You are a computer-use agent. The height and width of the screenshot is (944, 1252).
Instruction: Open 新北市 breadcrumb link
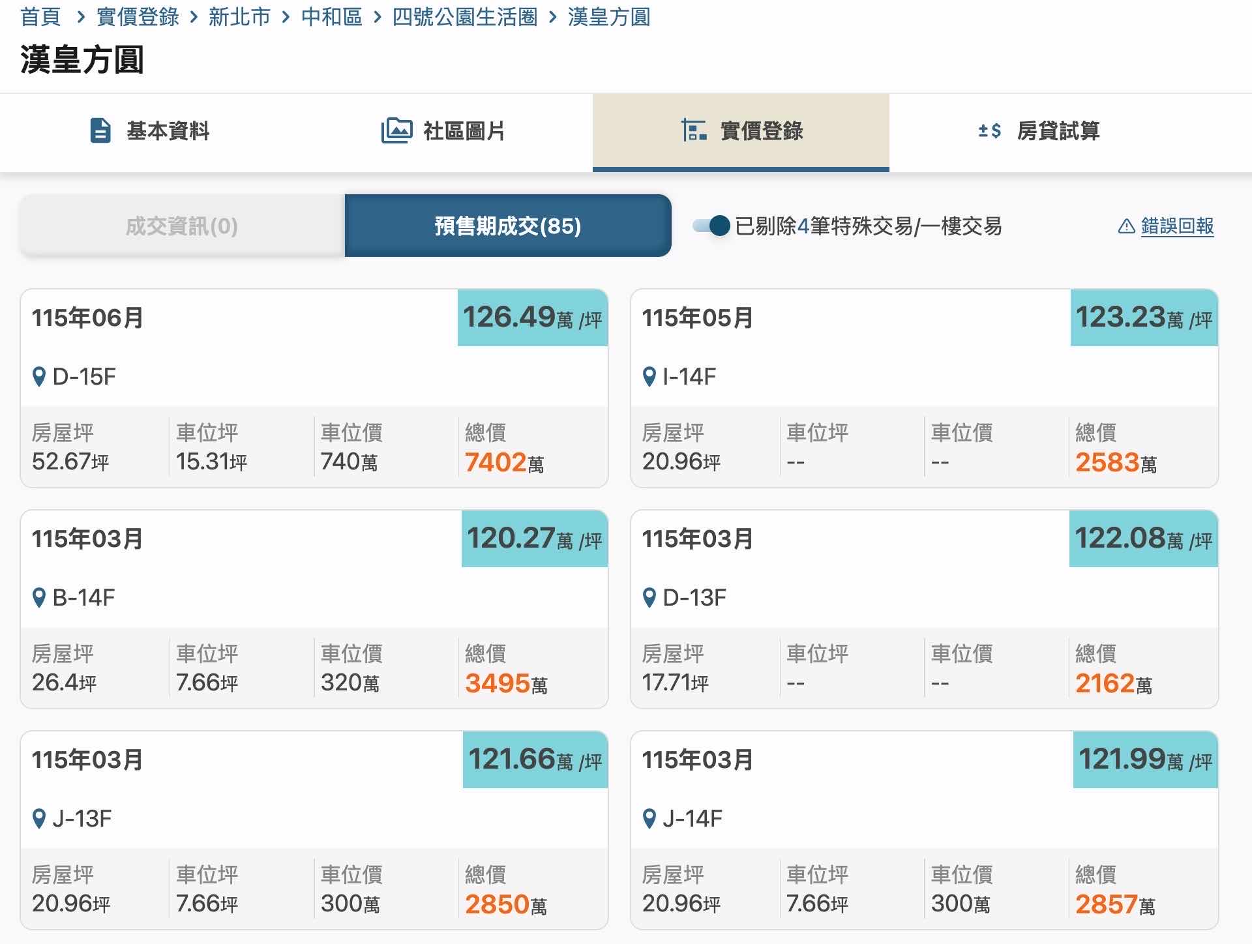coord(239,17)
